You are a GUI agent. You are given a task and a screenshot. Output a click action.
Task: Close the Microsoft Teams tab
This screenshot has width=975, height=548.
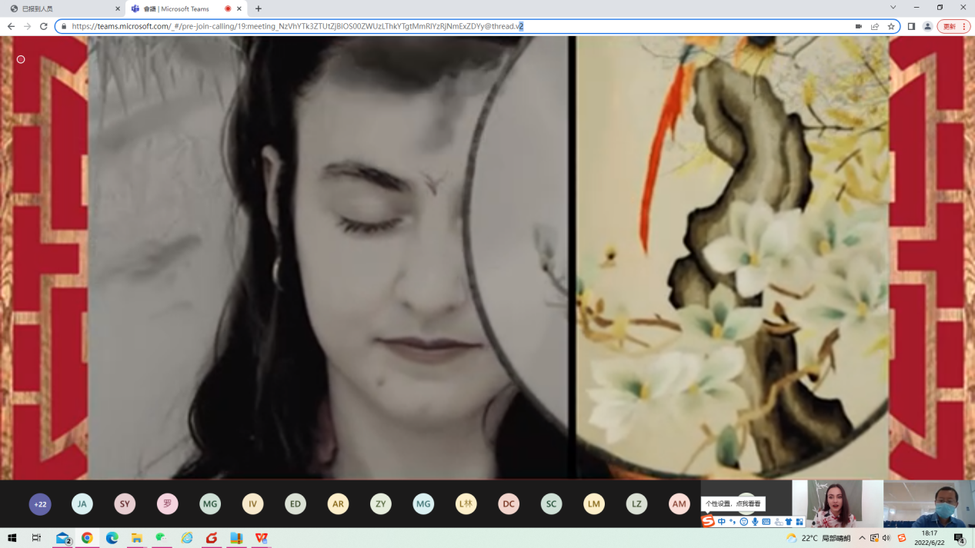pyautogui.click(x=240, y=8)
